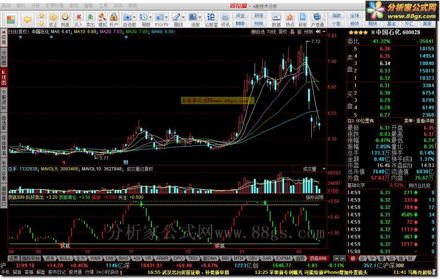The height and width of the screenshot is (279, 440).
Task: Open the 系统 menu
Action: (6, 6)
